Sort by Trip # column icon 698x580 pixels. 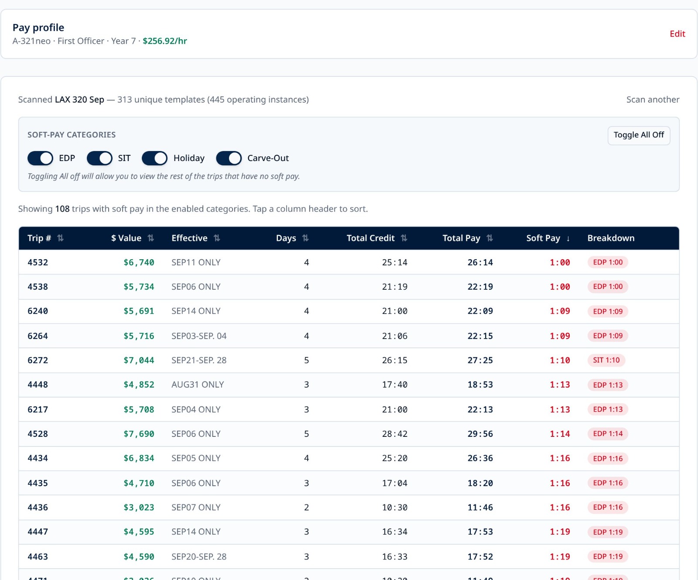coord(61,238)
